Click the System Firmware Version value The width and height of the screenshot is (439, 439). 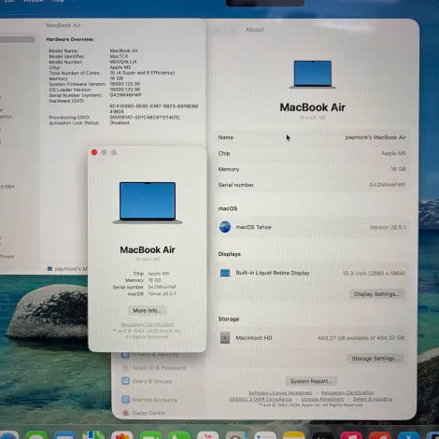tap(125, 84)
